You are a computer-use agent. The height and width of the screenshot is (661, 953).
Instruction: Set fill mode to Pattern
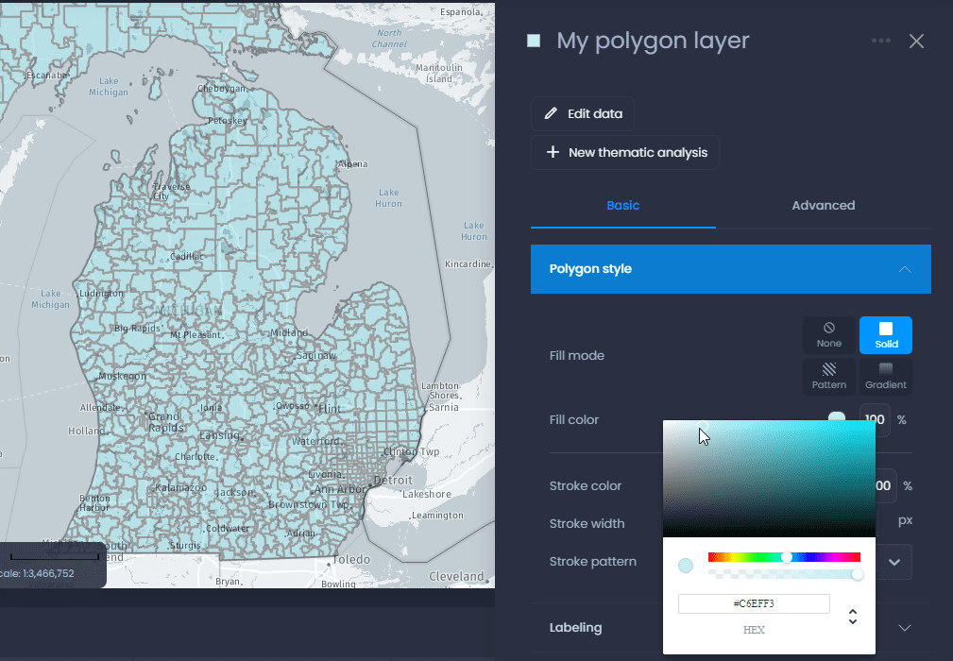(x=829, y=376)
